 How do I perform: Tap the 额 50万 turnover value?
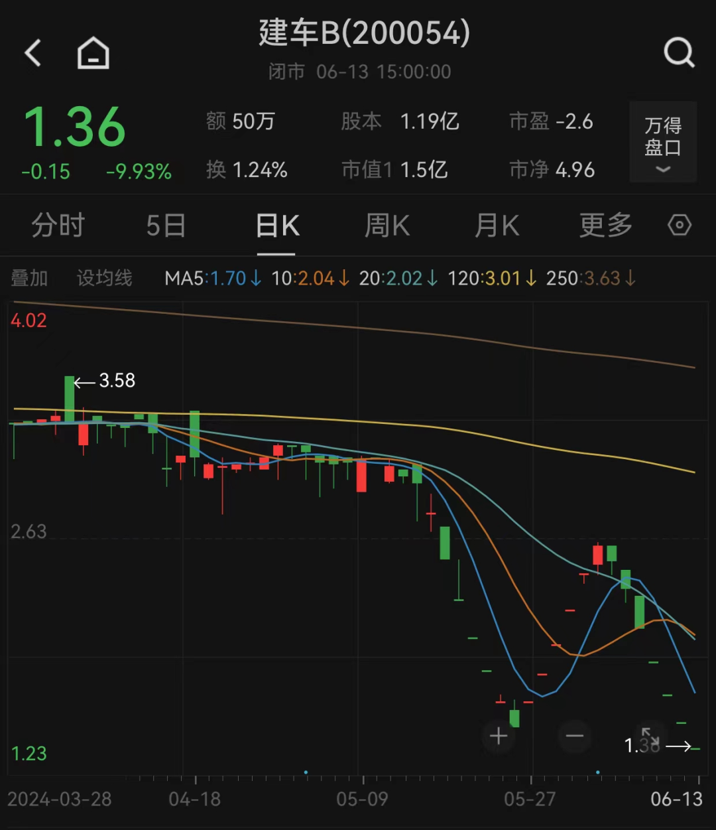pyautogui.click(x=240, y=121)
